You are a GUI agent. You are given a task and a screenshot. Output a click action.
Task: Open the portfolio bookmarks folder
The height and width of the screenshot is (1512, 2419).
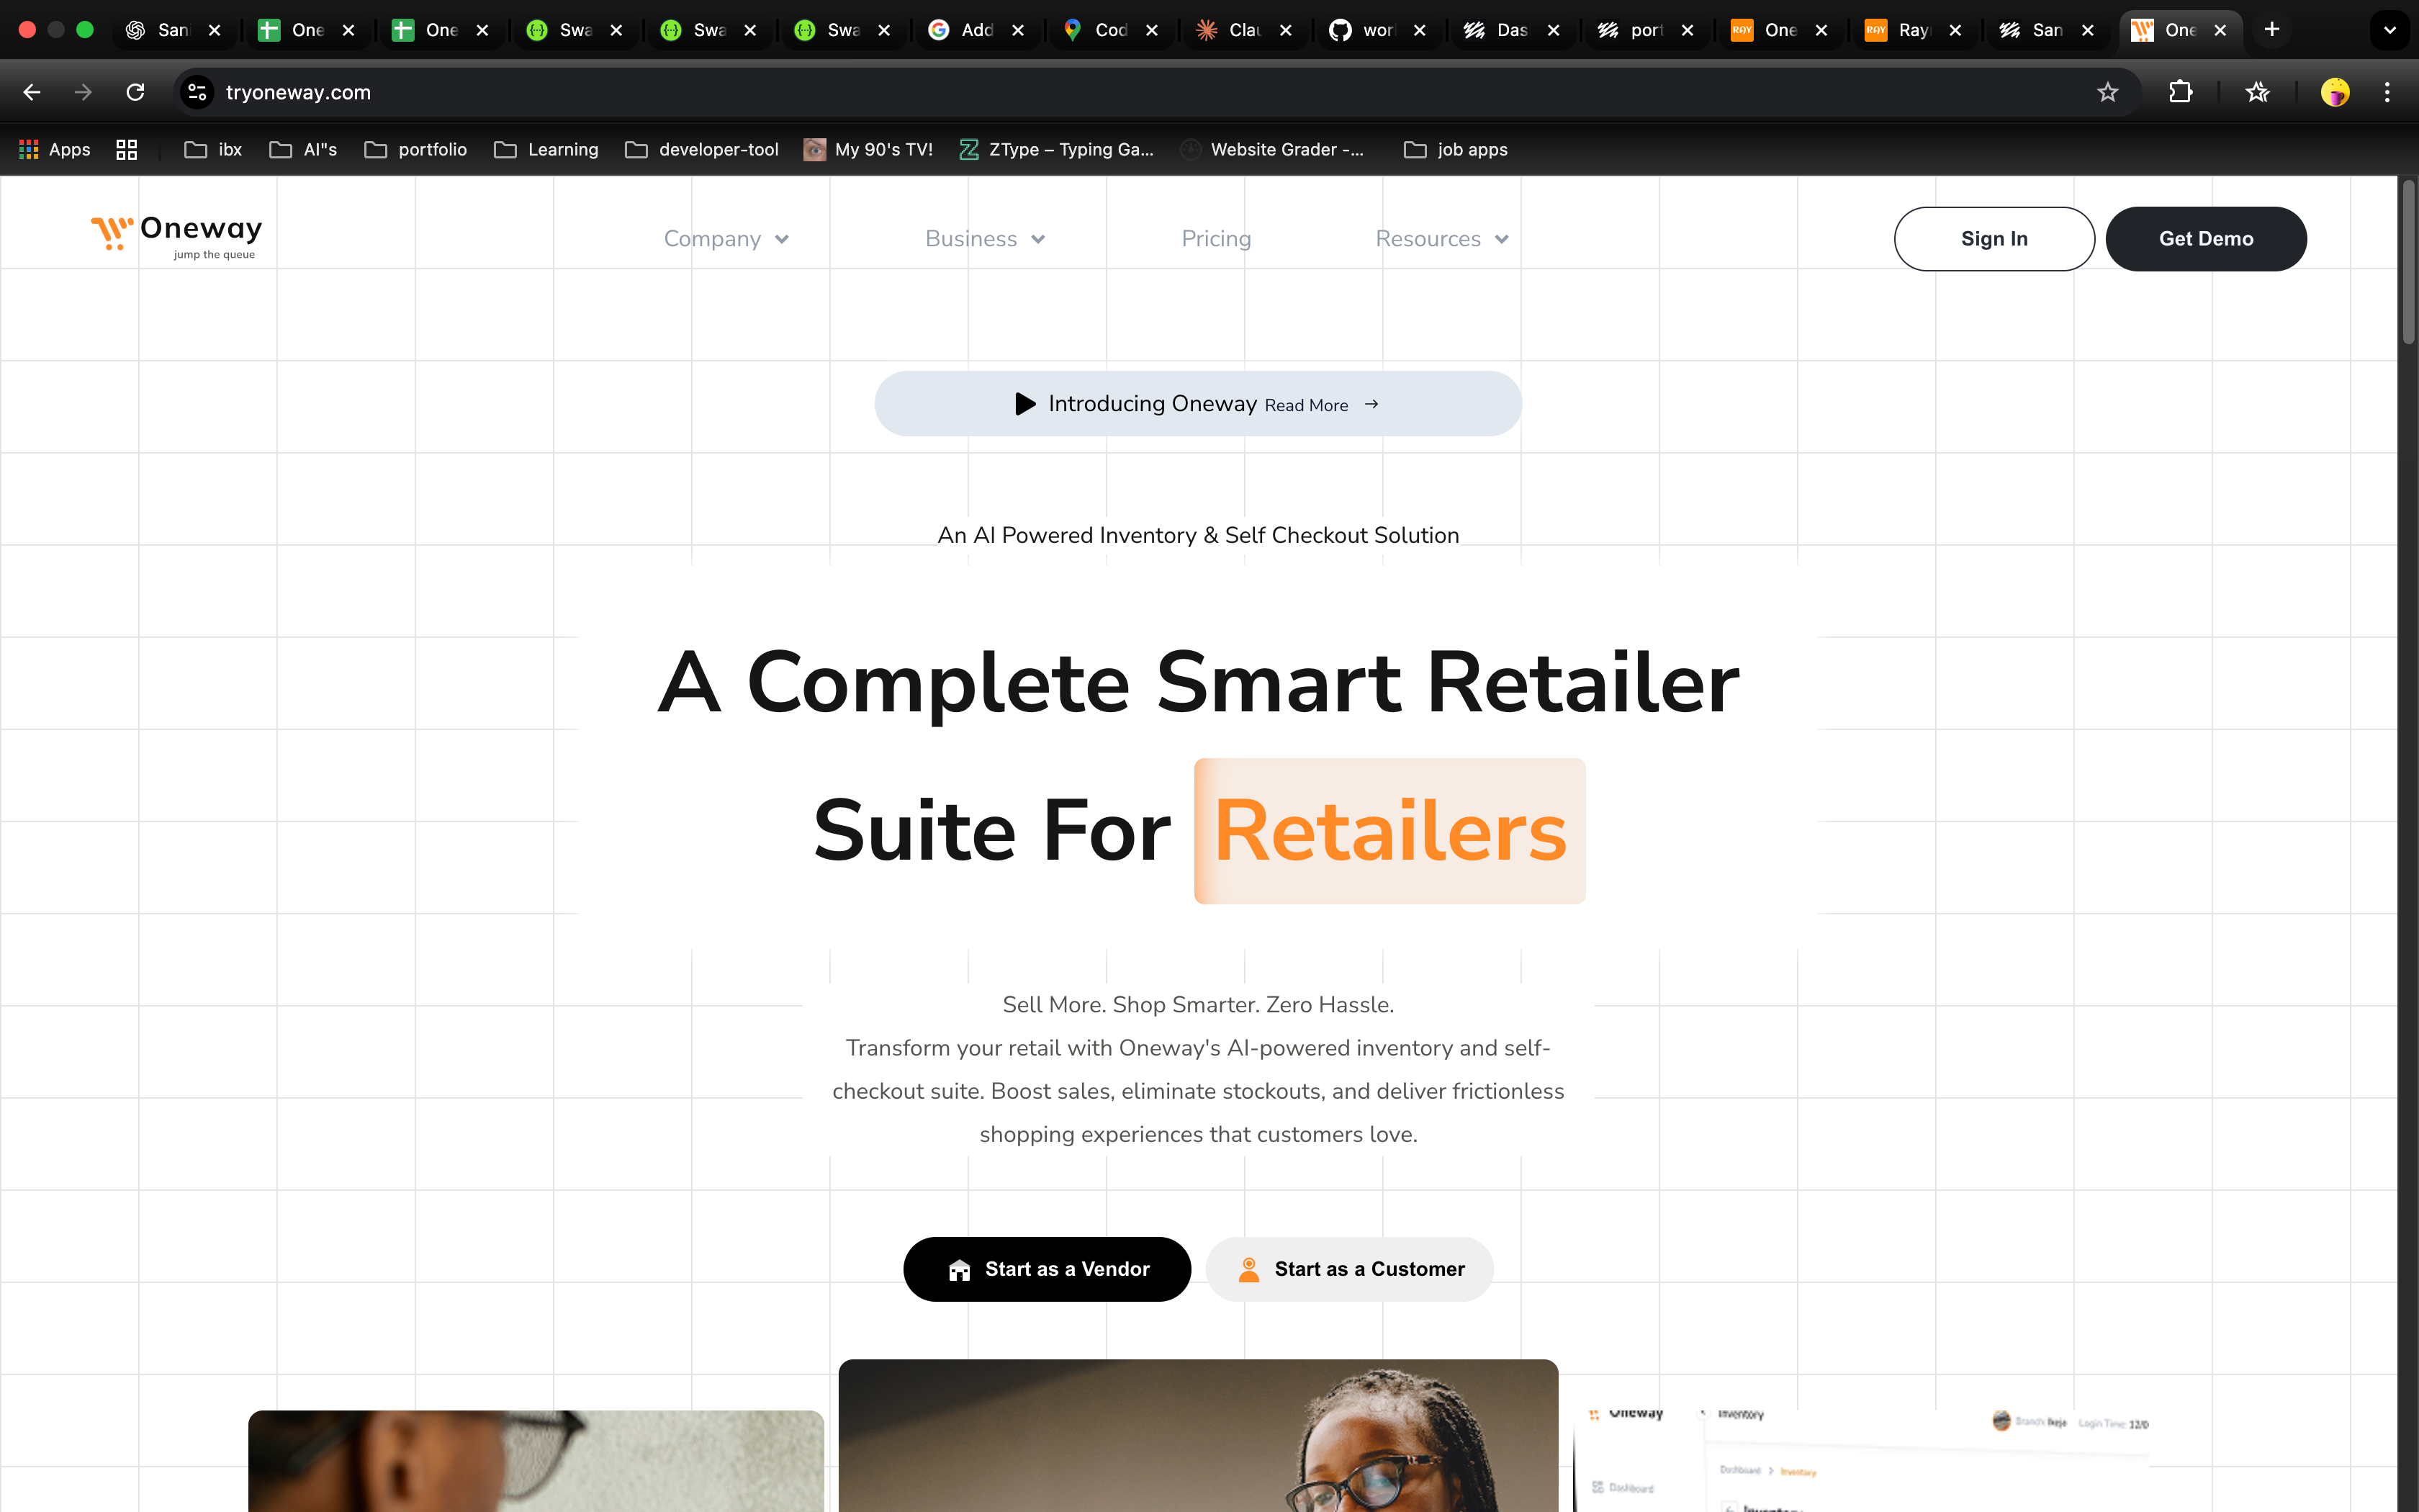click(x=416, y=149)
